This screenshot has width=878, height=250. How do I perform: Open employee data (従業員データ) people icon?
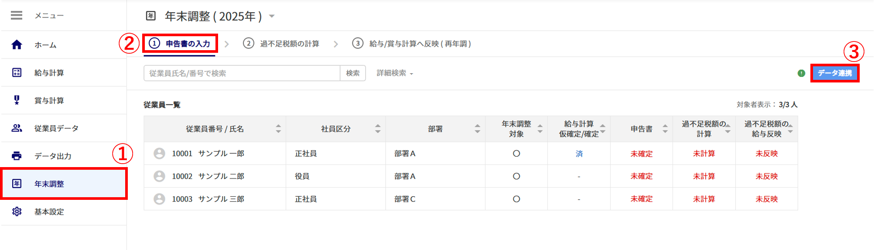(17, 128)
